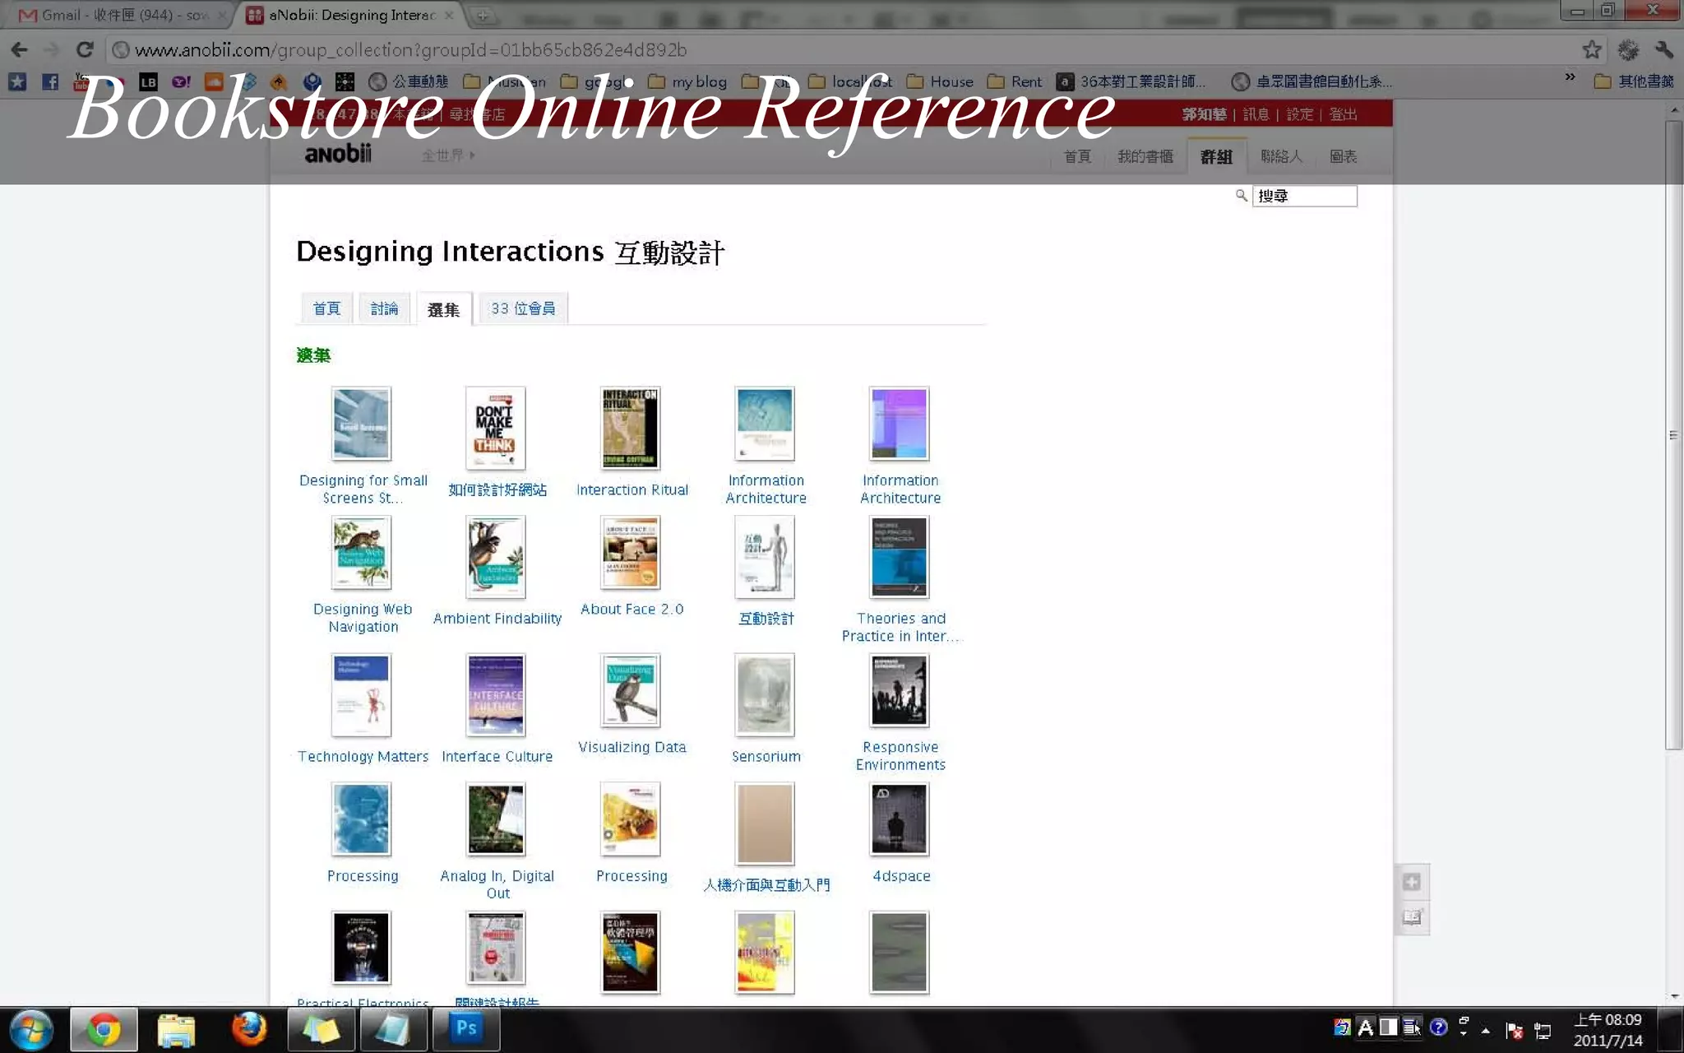Open the Responsive Environments link
This screenshot has height=1053, width=1684.
[x=900, y=755]
